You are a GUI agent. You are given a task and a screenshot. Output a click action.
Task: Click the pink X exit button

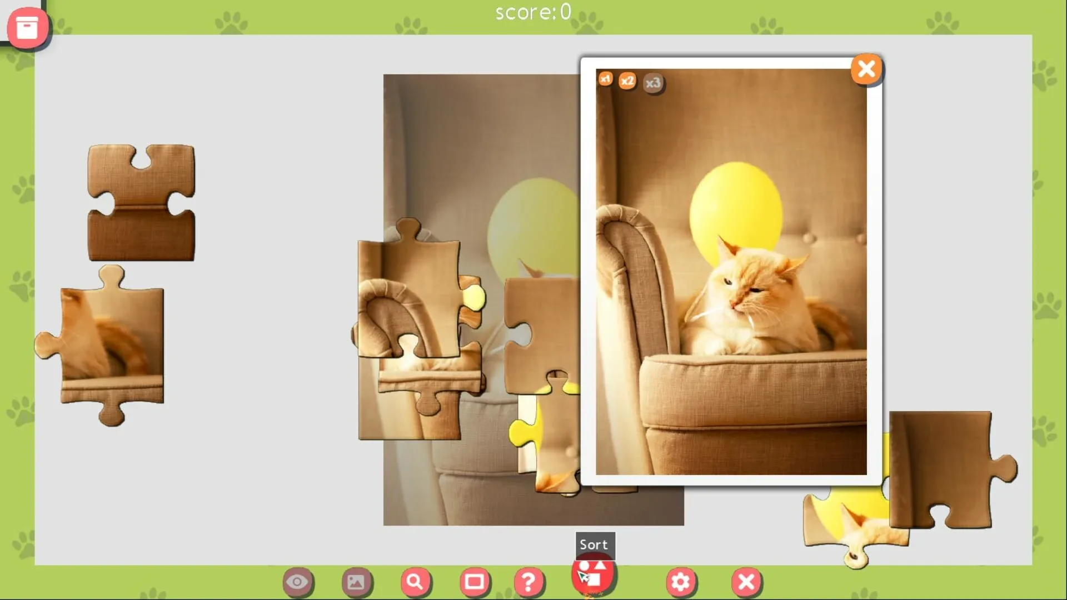746,582
